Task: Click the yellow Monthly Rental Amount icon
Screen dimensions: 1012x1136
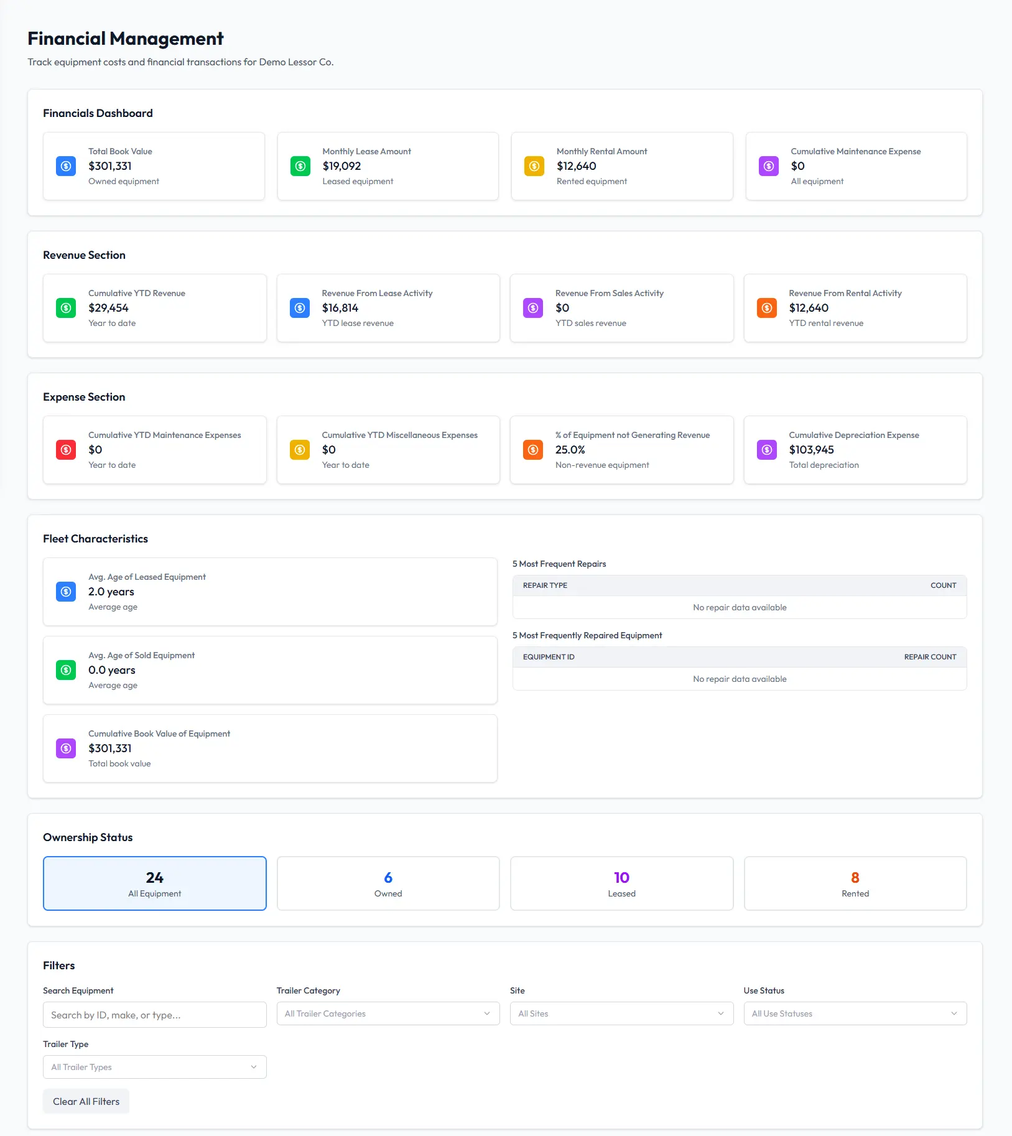Action: coord(534,166)
